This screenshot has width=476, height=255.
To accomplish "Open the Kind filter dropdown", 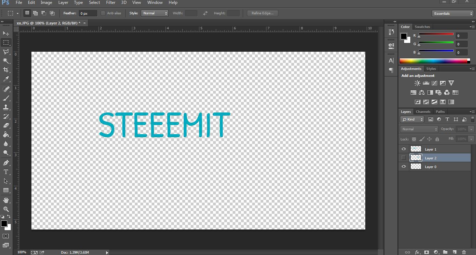I will click(412, 119).
